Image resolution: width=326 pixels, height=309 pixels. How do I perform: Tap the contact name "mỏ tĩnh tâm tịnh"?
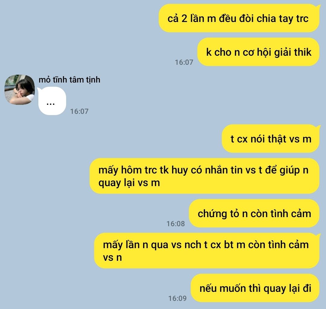[x=69, y=80]
